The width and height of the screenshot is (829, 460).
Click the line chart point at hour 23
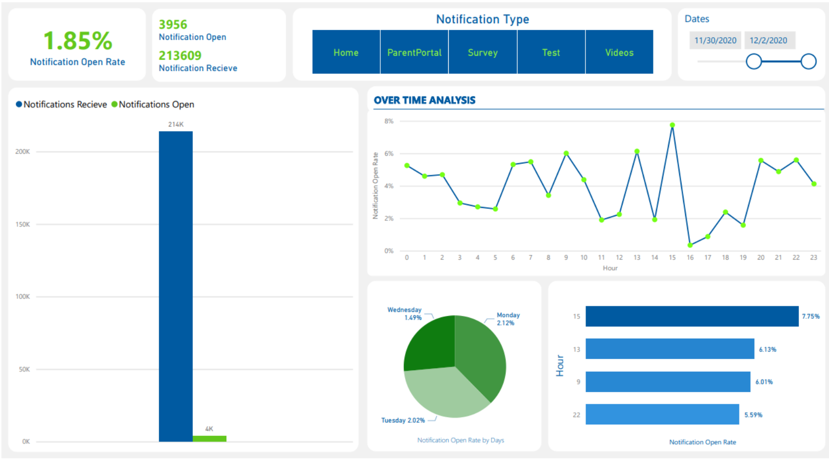click(x=814, y=184)
